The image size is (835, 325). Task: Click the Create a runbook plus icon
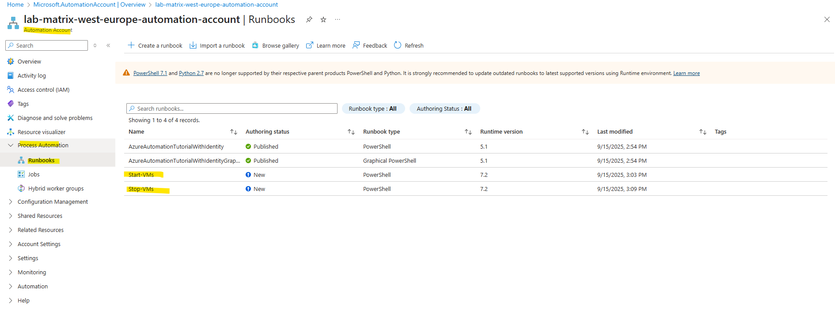tap(131, 45)
